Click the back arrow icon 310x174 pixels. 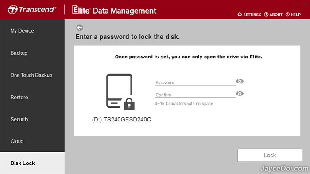pos(80,28)
